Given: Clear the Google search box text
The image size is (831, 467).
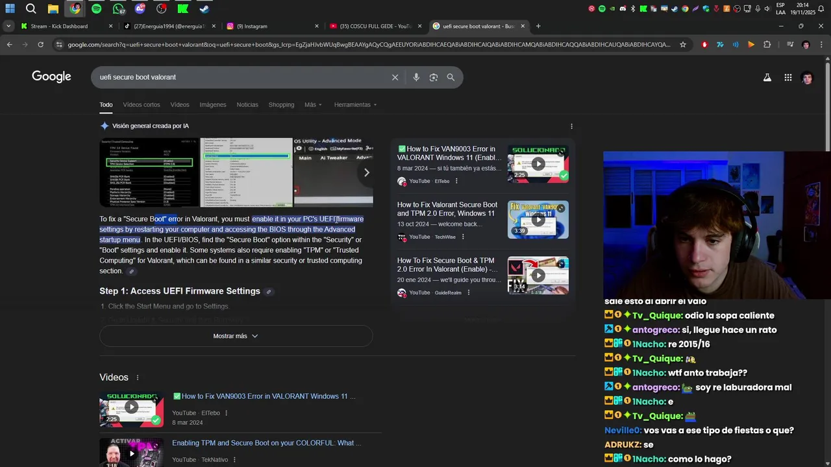Looking at the screenshot, I should pyautogui.click(x=395, y=77).
